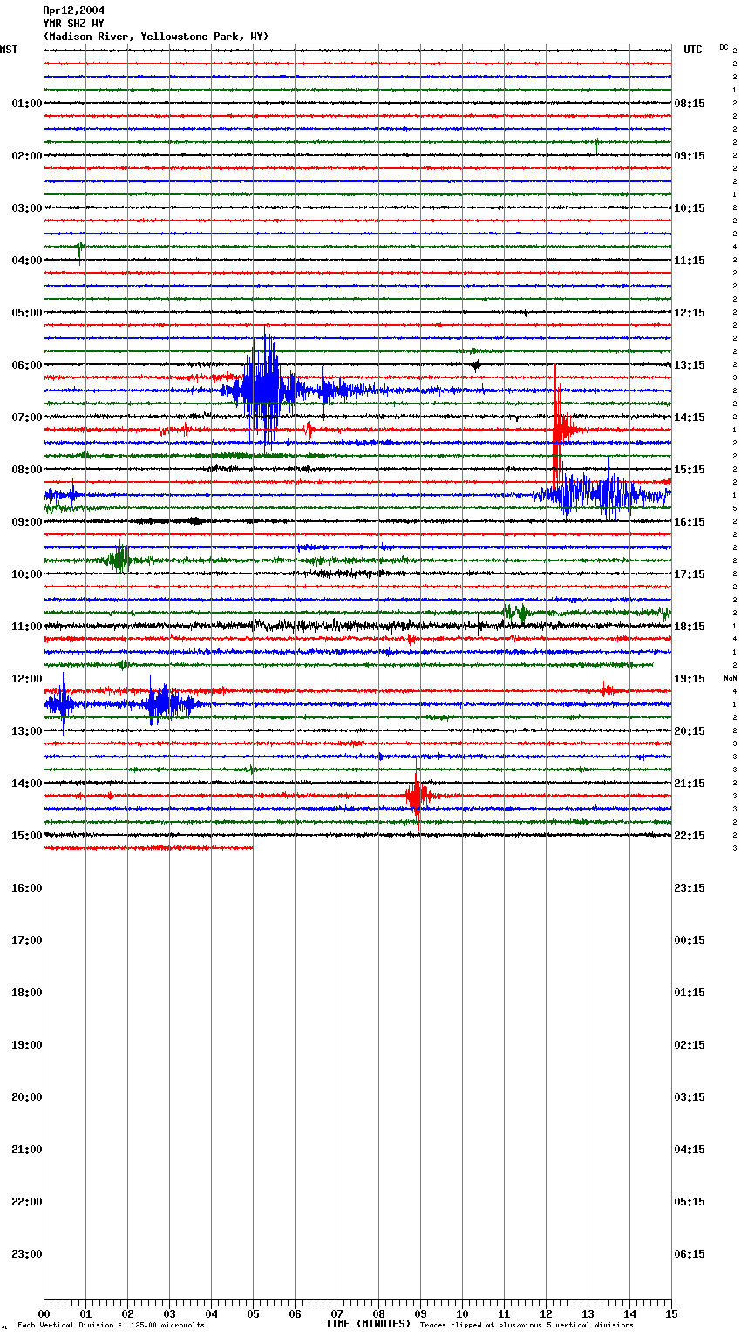Click the "09:15" UTC time label

tap(690, 156)
